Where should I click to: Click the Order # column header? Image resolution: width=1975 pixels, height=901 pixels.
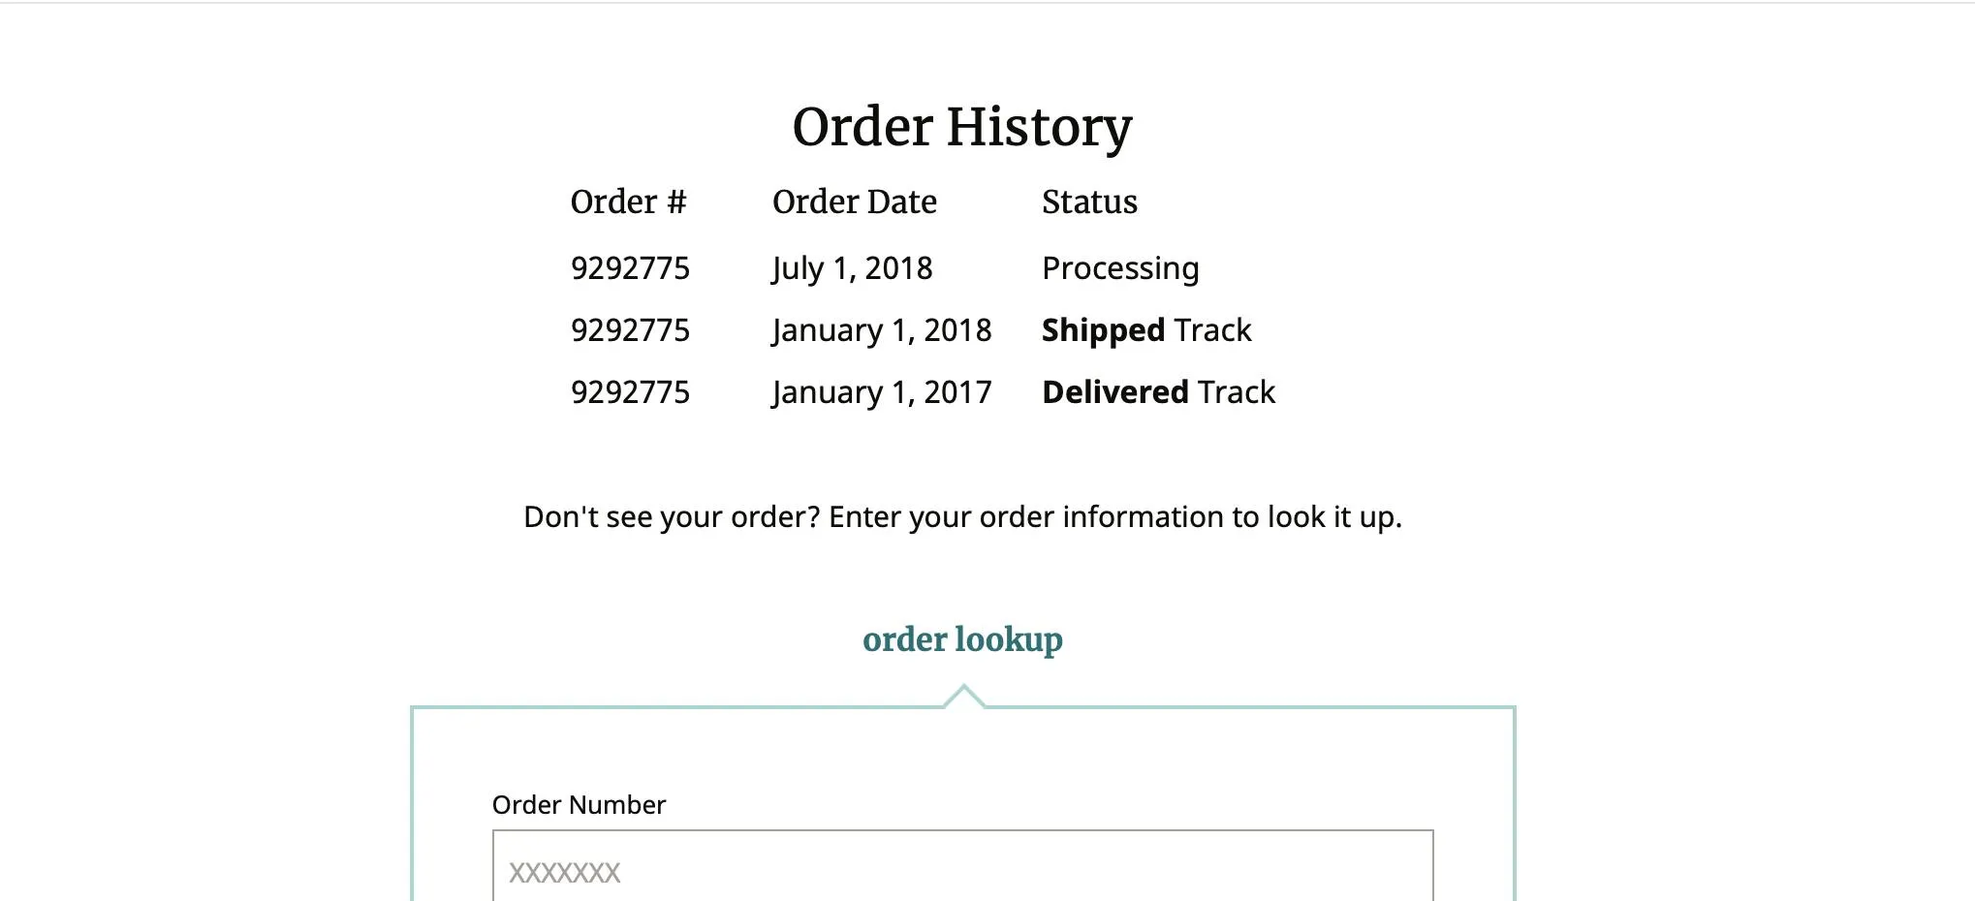point(628,202)
